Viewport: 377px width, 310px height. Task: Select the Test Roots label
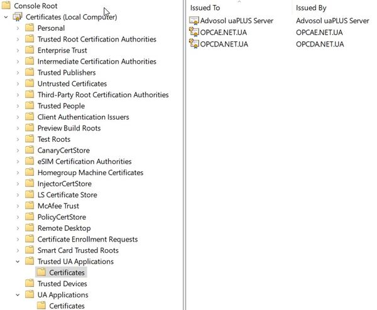coord(54,139)
